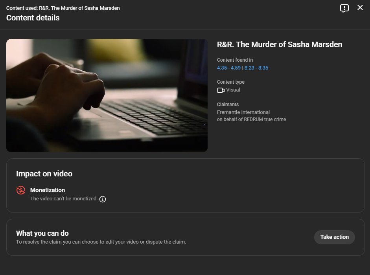This screenshot has height=275, width=370.
Task: Jump to the 4:35 - 4:59 timestamp segment
Action: click(x=229, y=68)
